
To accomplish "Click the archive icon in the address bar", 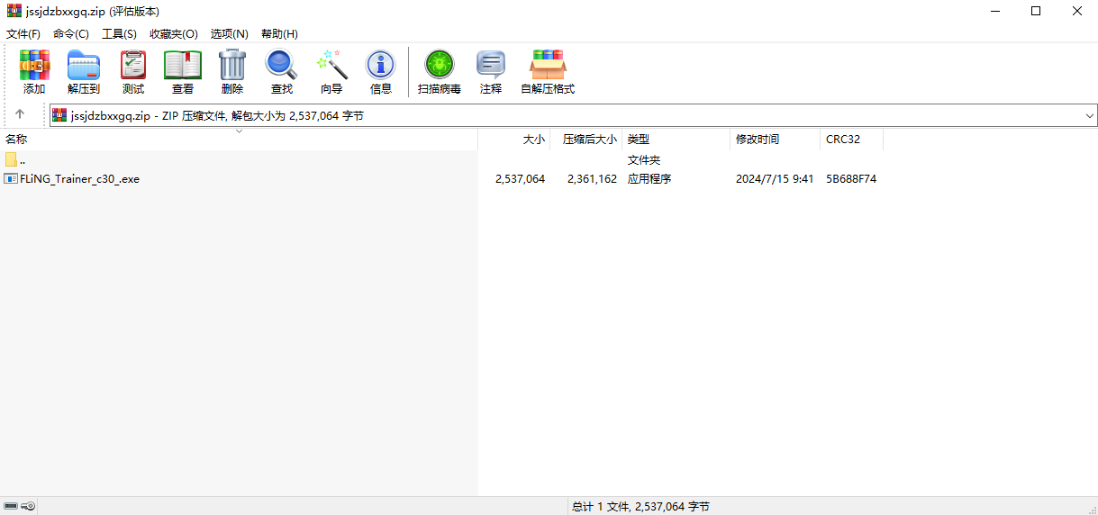I will (x=59, y=115).
